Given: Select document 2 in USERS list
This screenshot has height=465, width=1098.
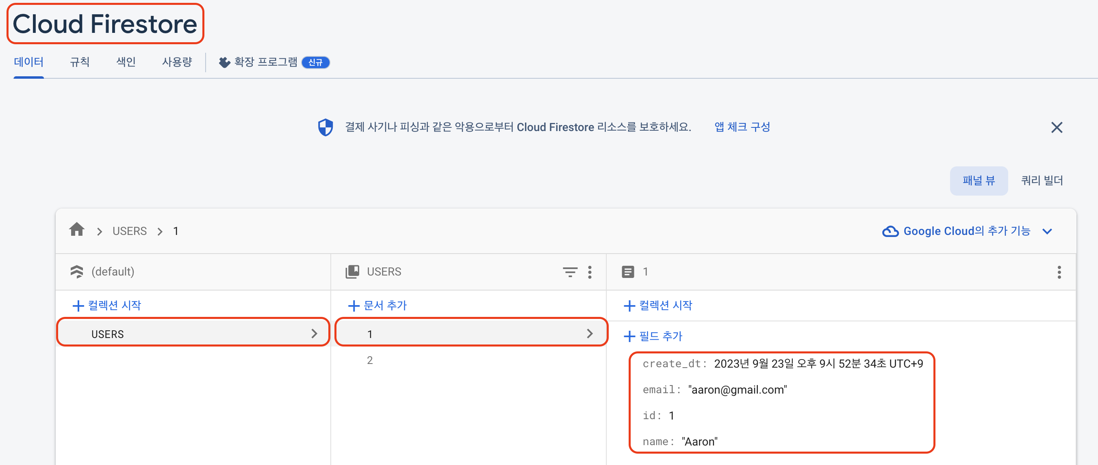Looking at the screenshot, I should click(x=369, y=360).
